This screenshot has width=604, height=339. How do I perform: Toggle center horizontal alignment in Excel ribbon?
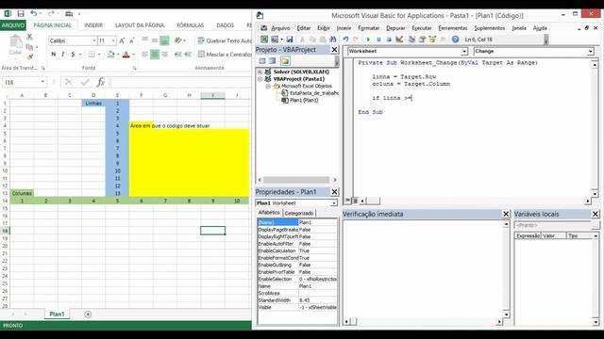(155, 55)
